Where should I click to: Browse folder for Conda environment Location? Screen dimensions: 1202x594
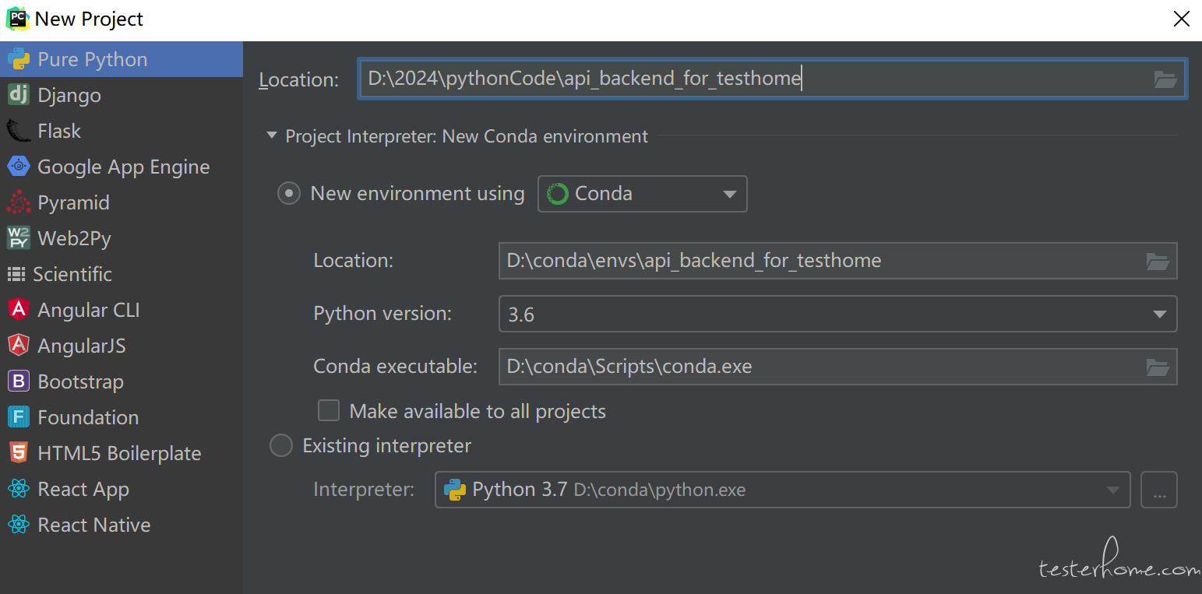coord(1158,261)
